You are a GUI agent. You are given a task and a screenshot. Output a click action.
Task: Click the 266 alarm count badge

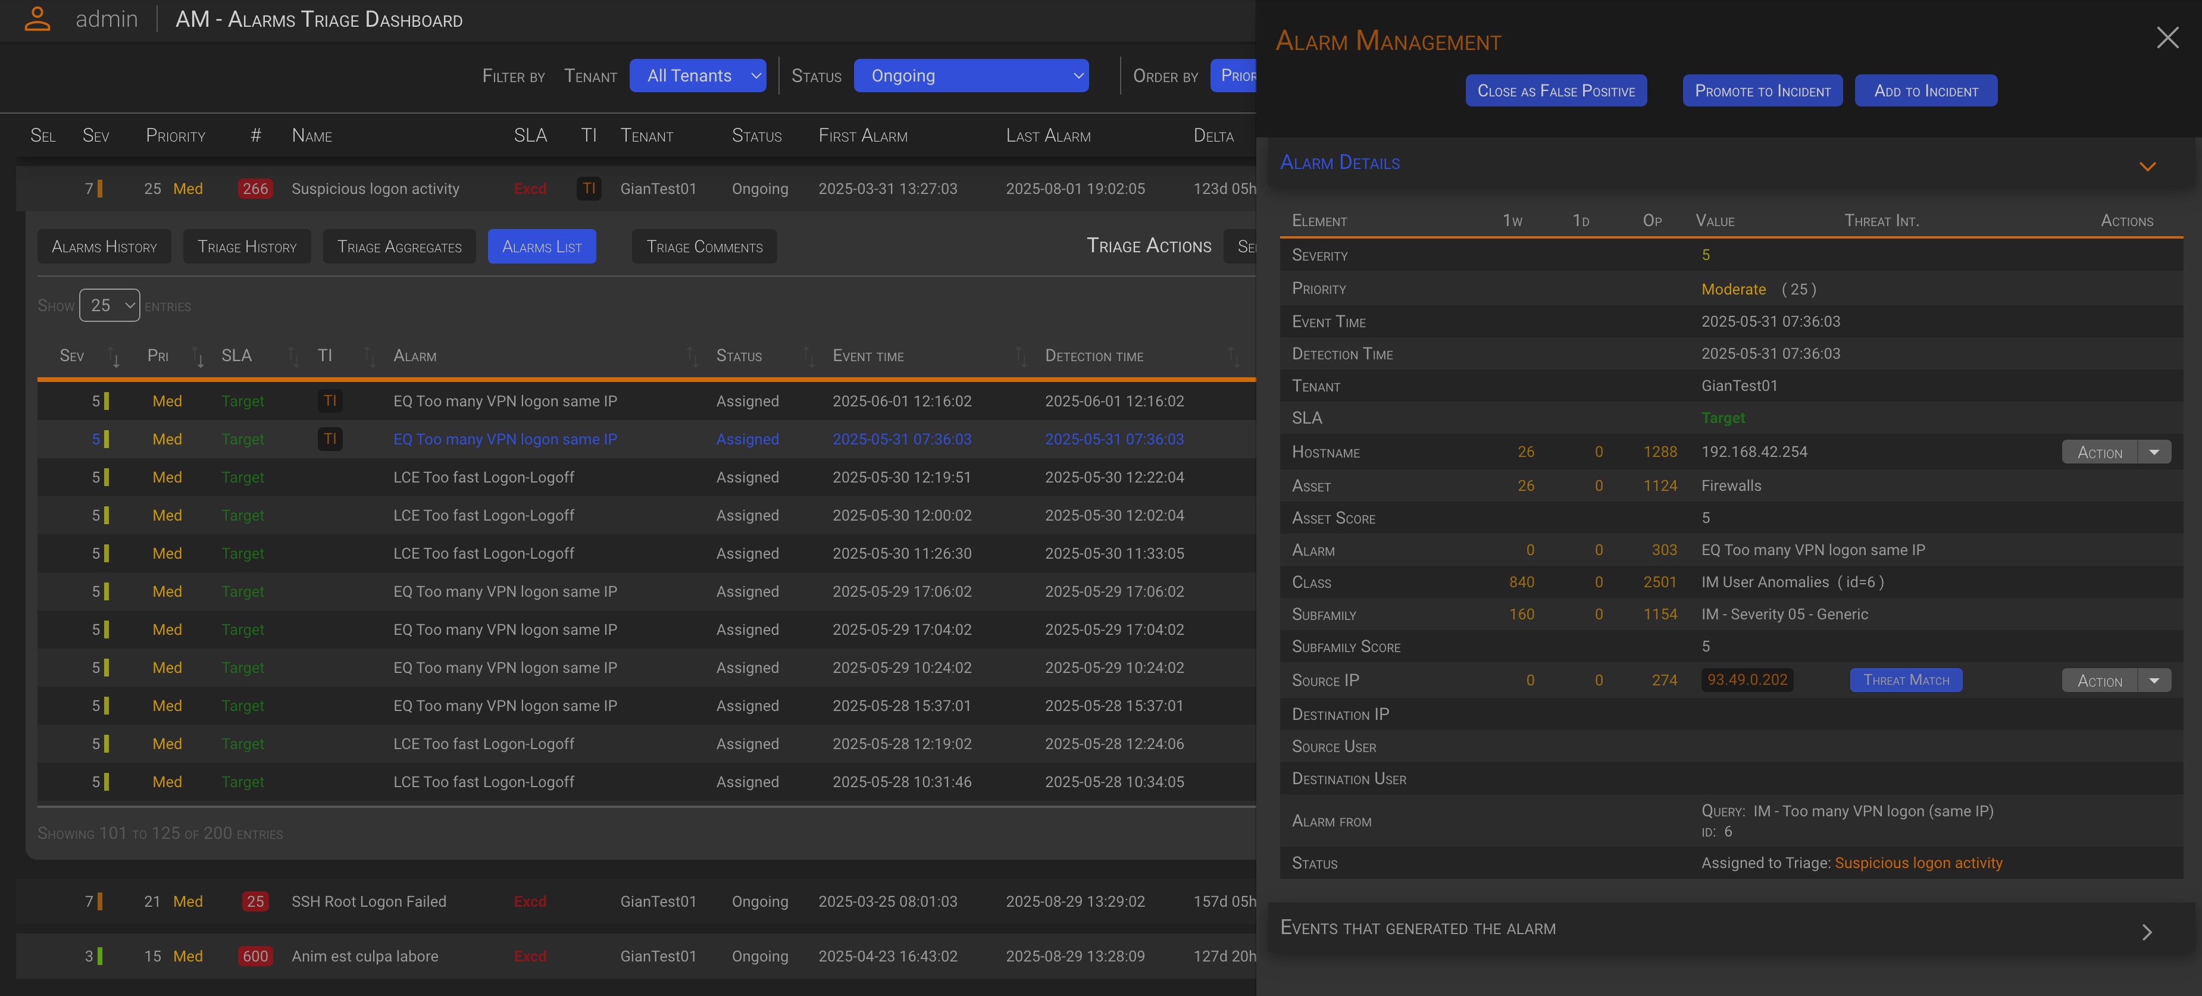tap(255, 188)
